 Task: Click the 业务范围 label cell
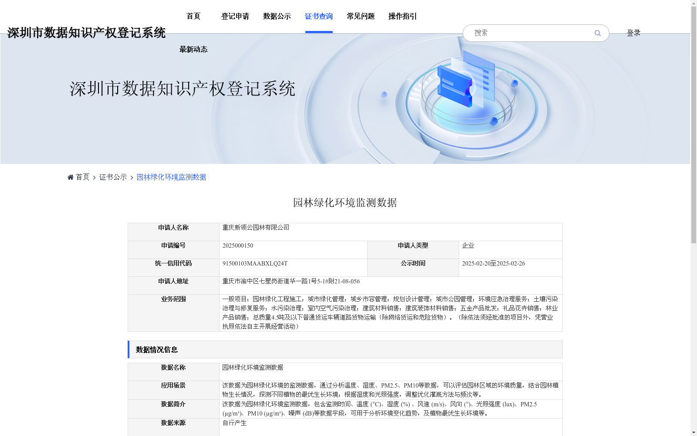pos(173,313)
